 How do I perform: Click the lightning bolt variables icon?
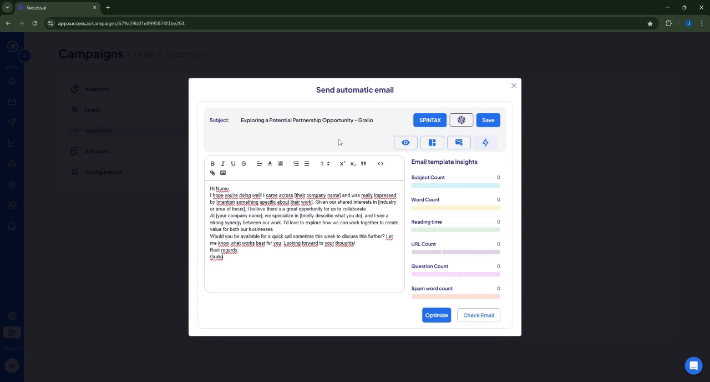point(485,143)
